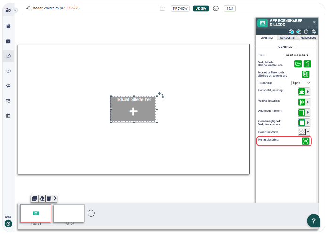
Task: Add a new slide with plus circle
Action: point(91,213)
